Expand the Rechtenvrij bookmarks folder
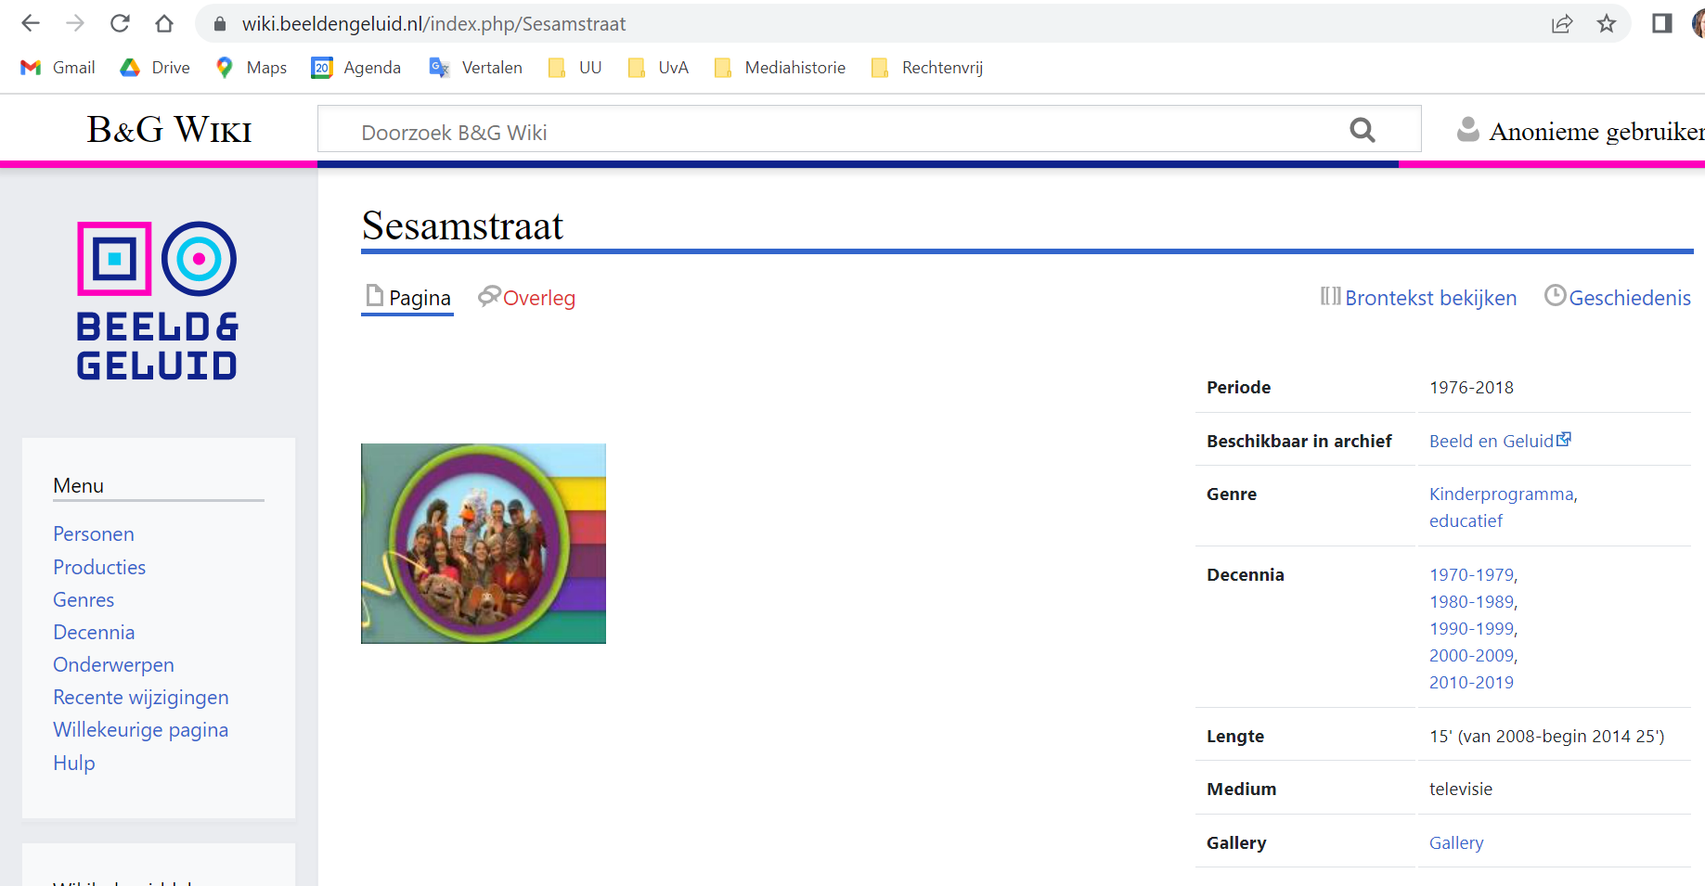Screen dimensions: 1705x886 (x=927, y=68)
